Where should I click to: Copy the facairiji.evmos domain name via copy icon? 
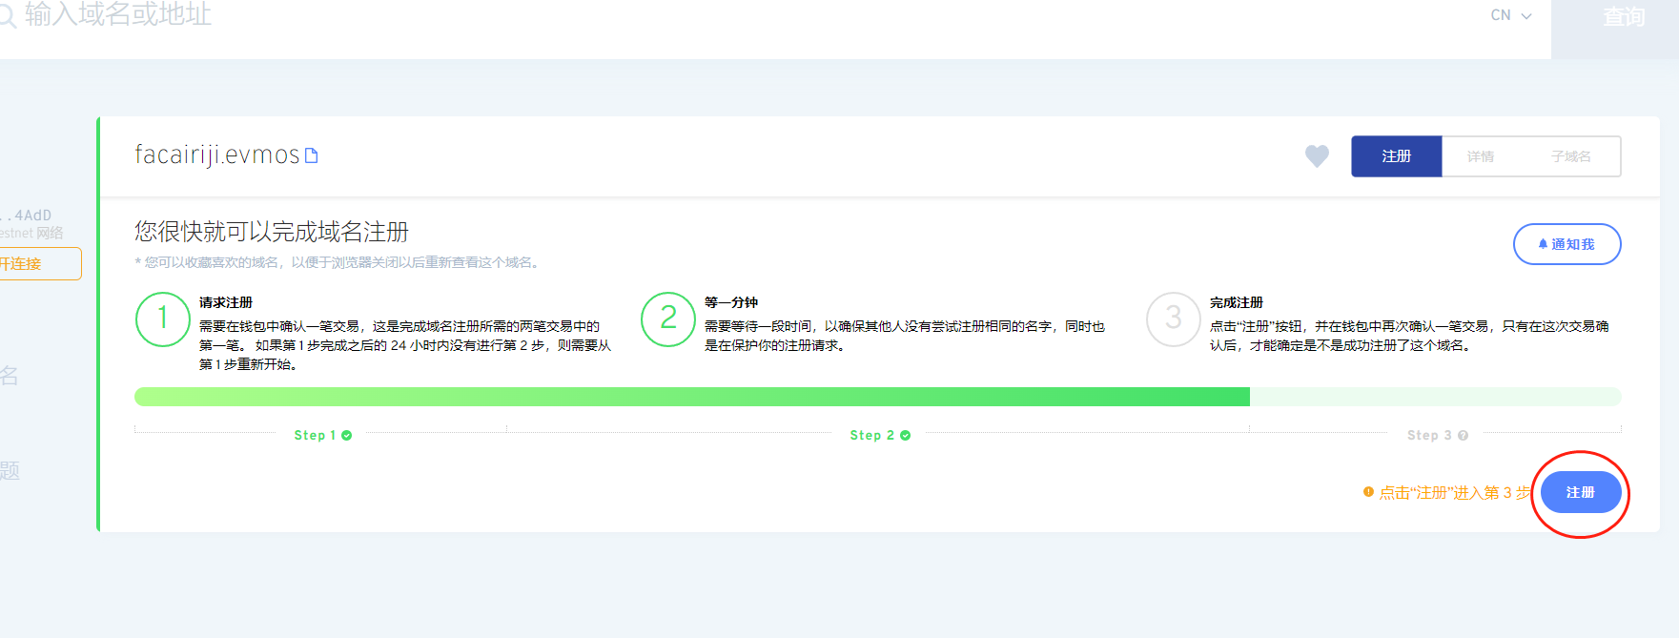pyautogui.click(x=311, y=155)
